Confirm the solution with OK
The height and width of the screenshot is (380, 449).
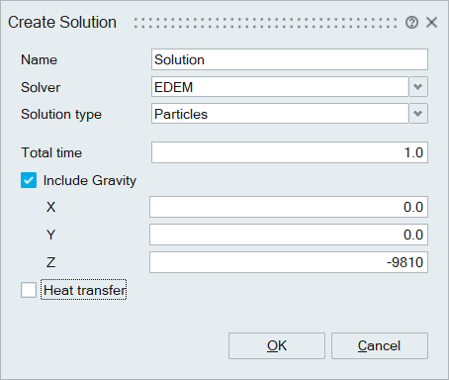[277, 345]
